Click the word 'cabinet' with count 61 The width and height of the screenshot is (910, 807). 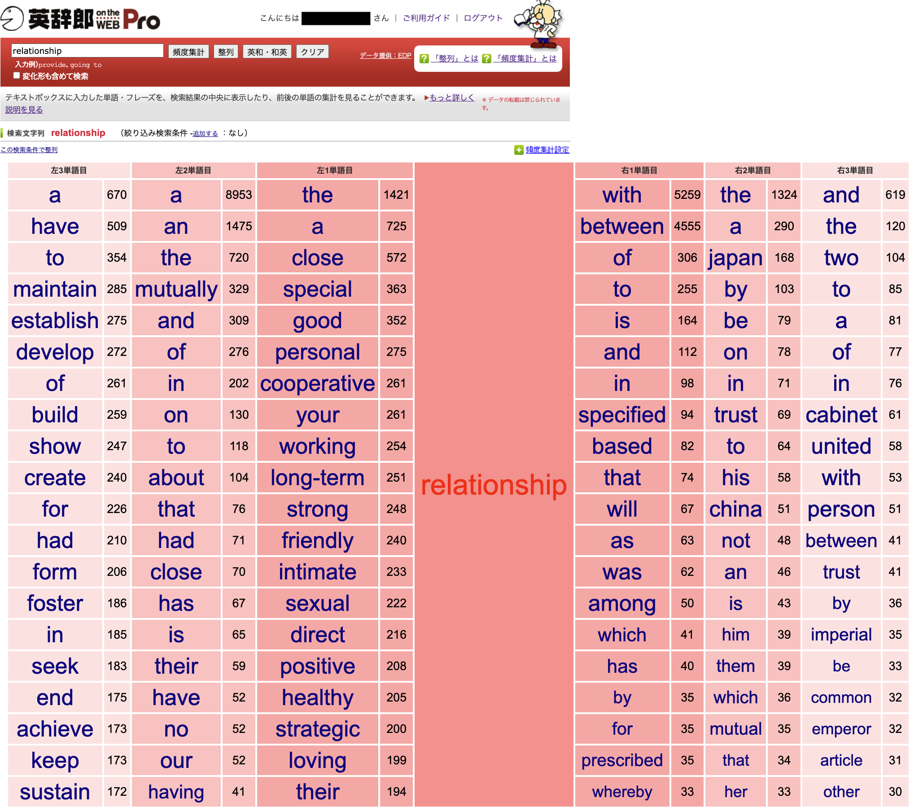tap(841, 415)
